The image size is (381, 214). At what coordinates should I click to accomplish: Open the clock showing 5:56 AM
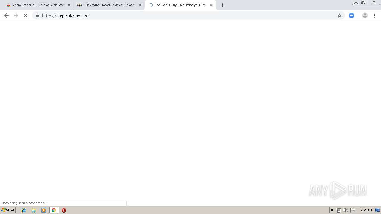click(366, 210)
